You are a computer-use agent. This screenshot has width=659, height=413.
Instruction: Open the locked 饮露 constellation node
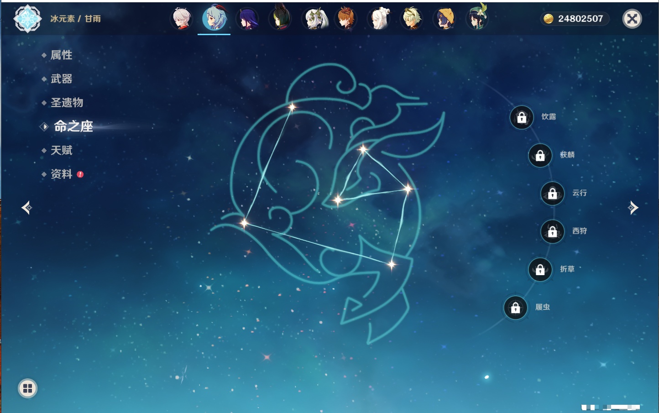click(522, 118)
